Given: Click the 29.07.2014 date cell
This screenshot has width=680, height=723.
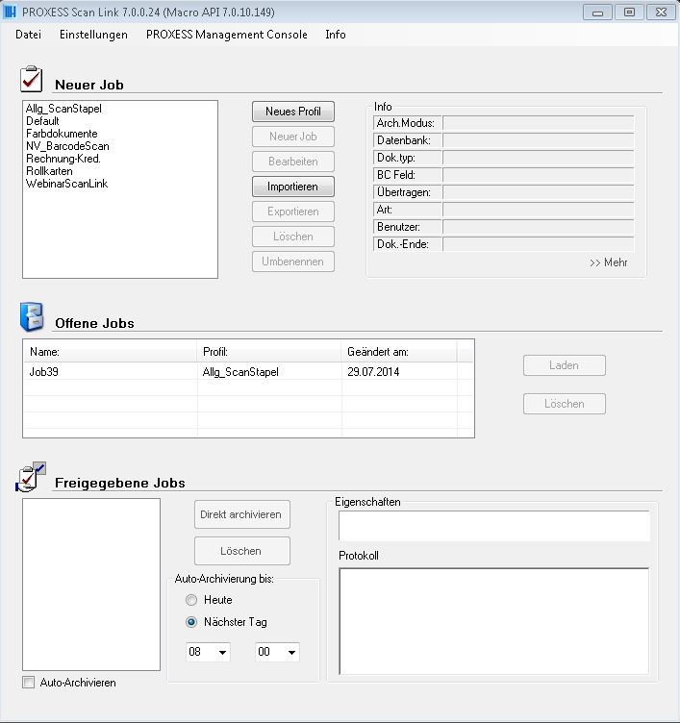Looking at the screenshot, I should 373,372.
